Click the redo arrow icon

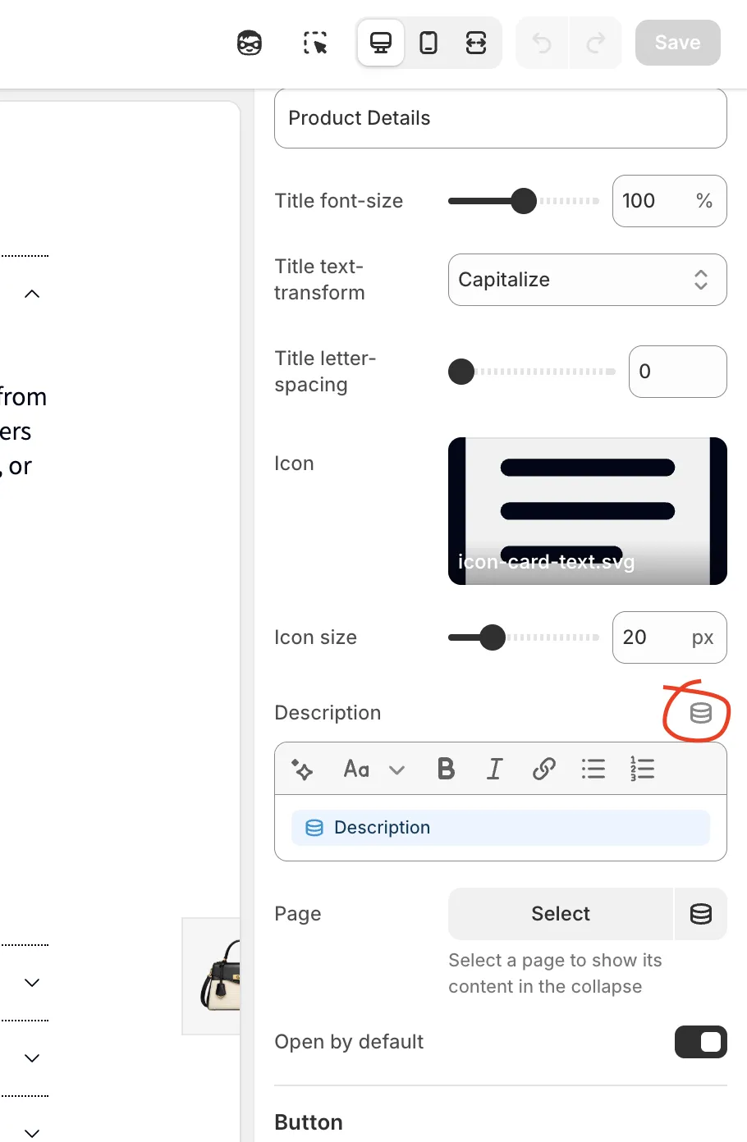pyautogui.click(x=596, y=43)
